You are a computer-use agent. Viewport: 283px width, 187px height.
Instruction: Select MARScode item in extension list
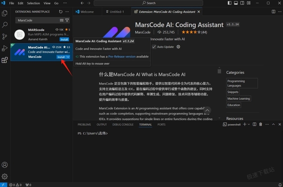[42, 34]
